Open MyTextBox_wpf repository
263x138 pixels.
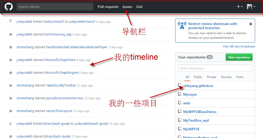coord(196,120)
